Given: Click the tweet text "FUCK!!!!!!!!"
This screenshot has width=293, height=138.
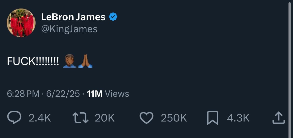Looking at the screenshot, I should (33, 61).
